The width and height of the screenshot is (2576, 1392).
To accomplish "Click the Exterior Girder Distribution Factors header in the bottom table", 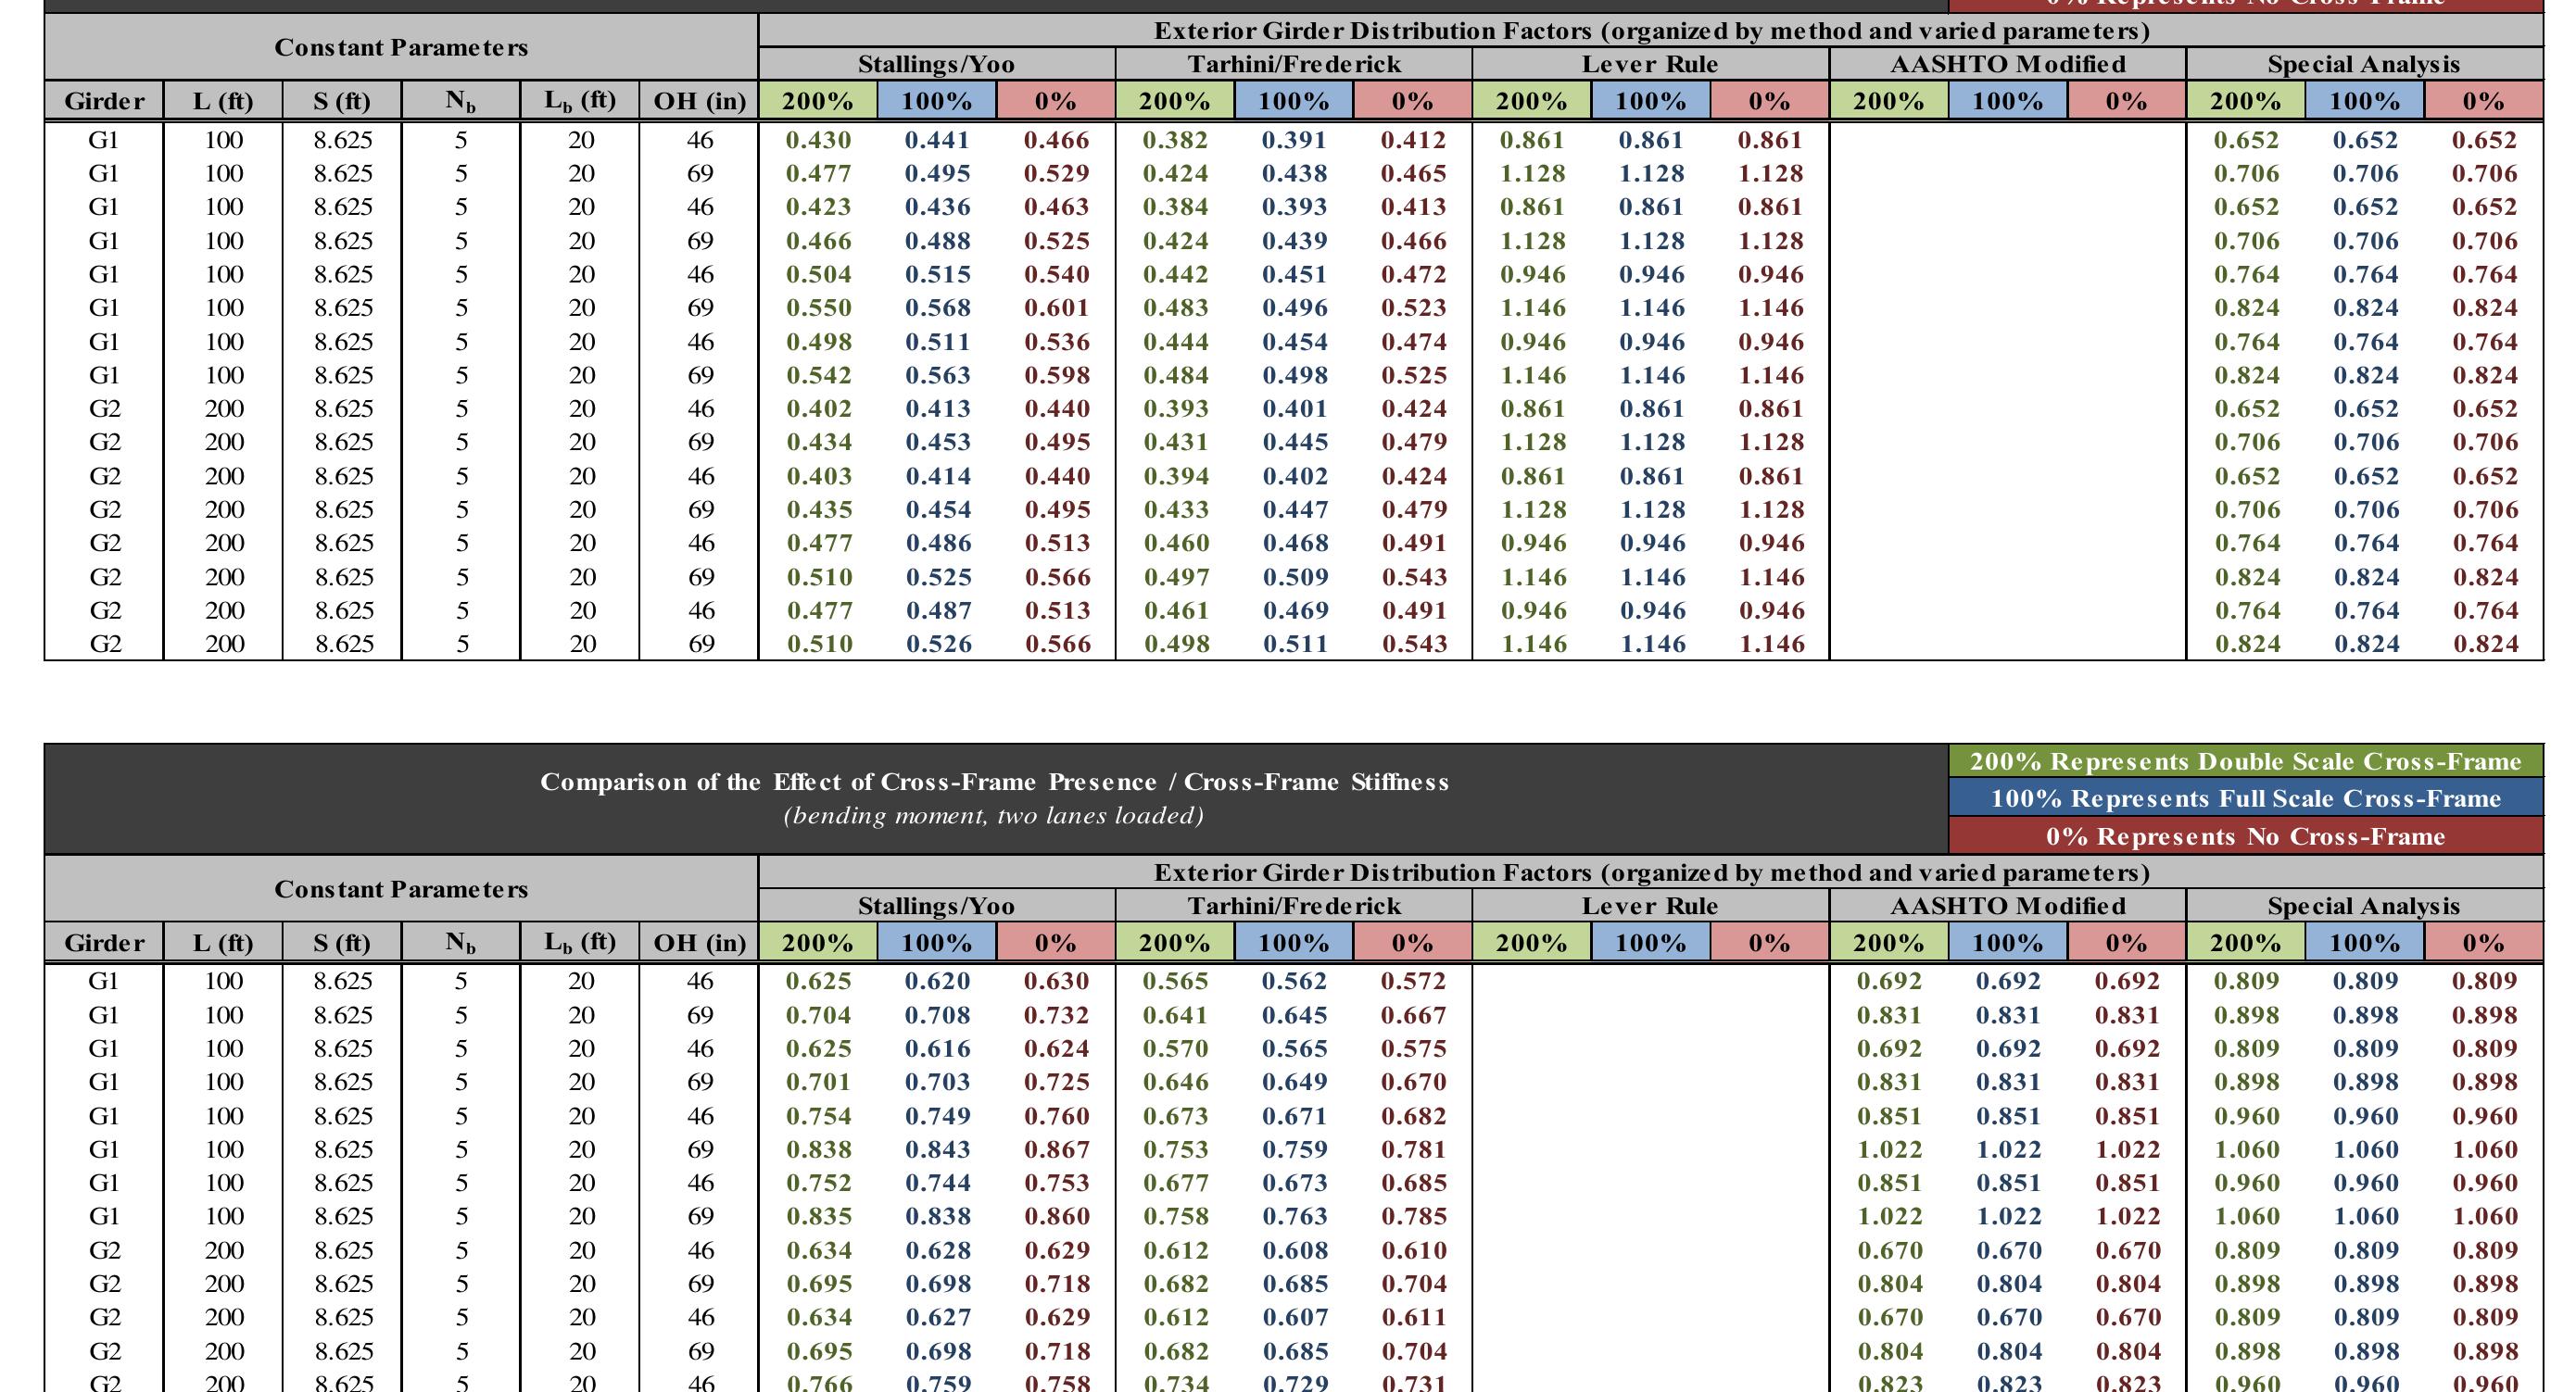I will click(1650, 872).
